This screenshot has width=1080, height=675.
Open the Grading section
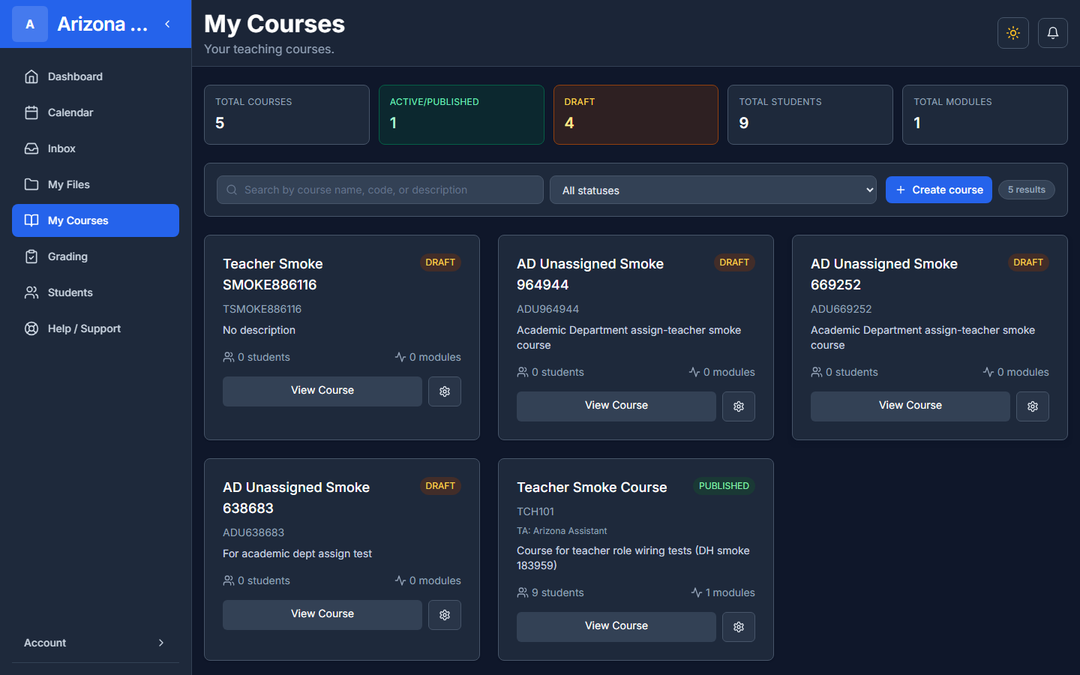[x=95, y=256]
